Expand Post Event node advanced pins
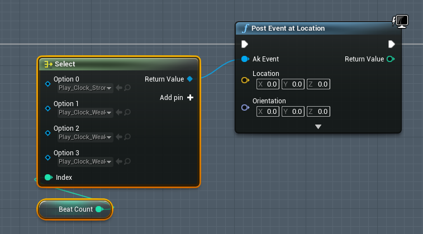Viewport: 423px width, 234px height. pos(318,127)
